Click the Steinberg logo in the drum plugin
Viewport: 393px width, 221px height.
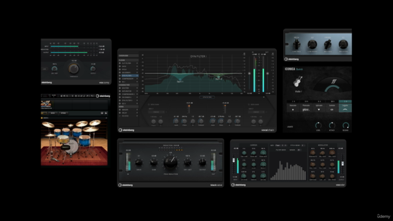coord(103,96)
